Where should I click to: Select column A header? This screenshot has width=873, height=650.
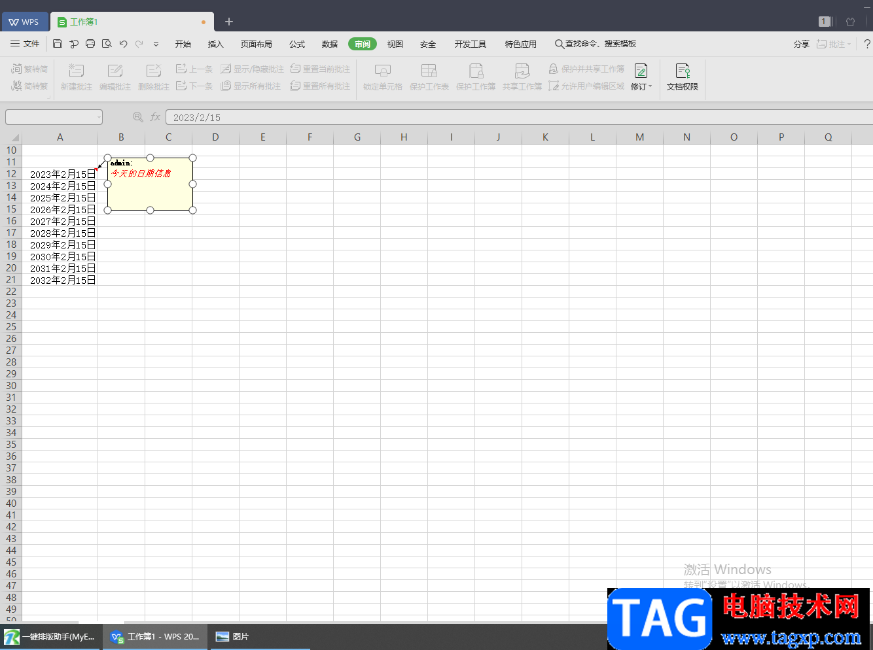[x=60, y=137]
